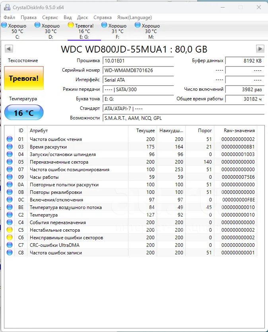The image size is (268, 332).
Task: Click the Наихудш... column header
Action: pyautogui.click(x=171, y=131)
